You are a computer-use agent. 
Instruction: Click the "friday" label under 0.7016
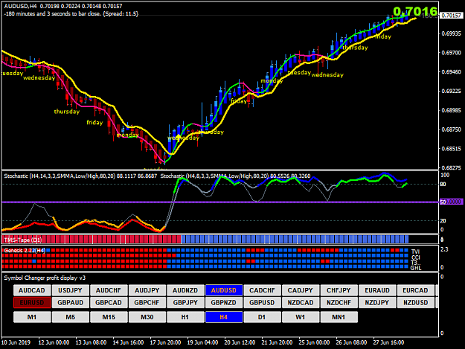pos(383,36)
